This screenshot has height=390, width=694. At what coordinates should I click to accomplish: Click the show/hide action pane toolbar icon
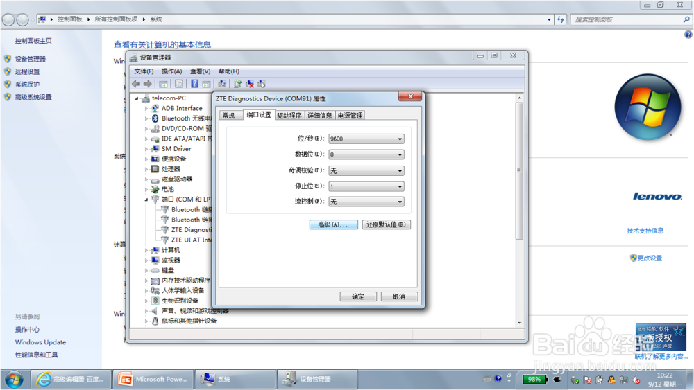point(206,84)
